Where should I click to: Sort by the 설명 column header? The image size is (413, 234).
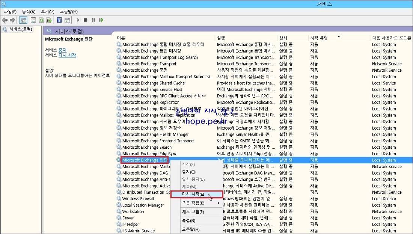pyautogui.click(x=246, y=38)
